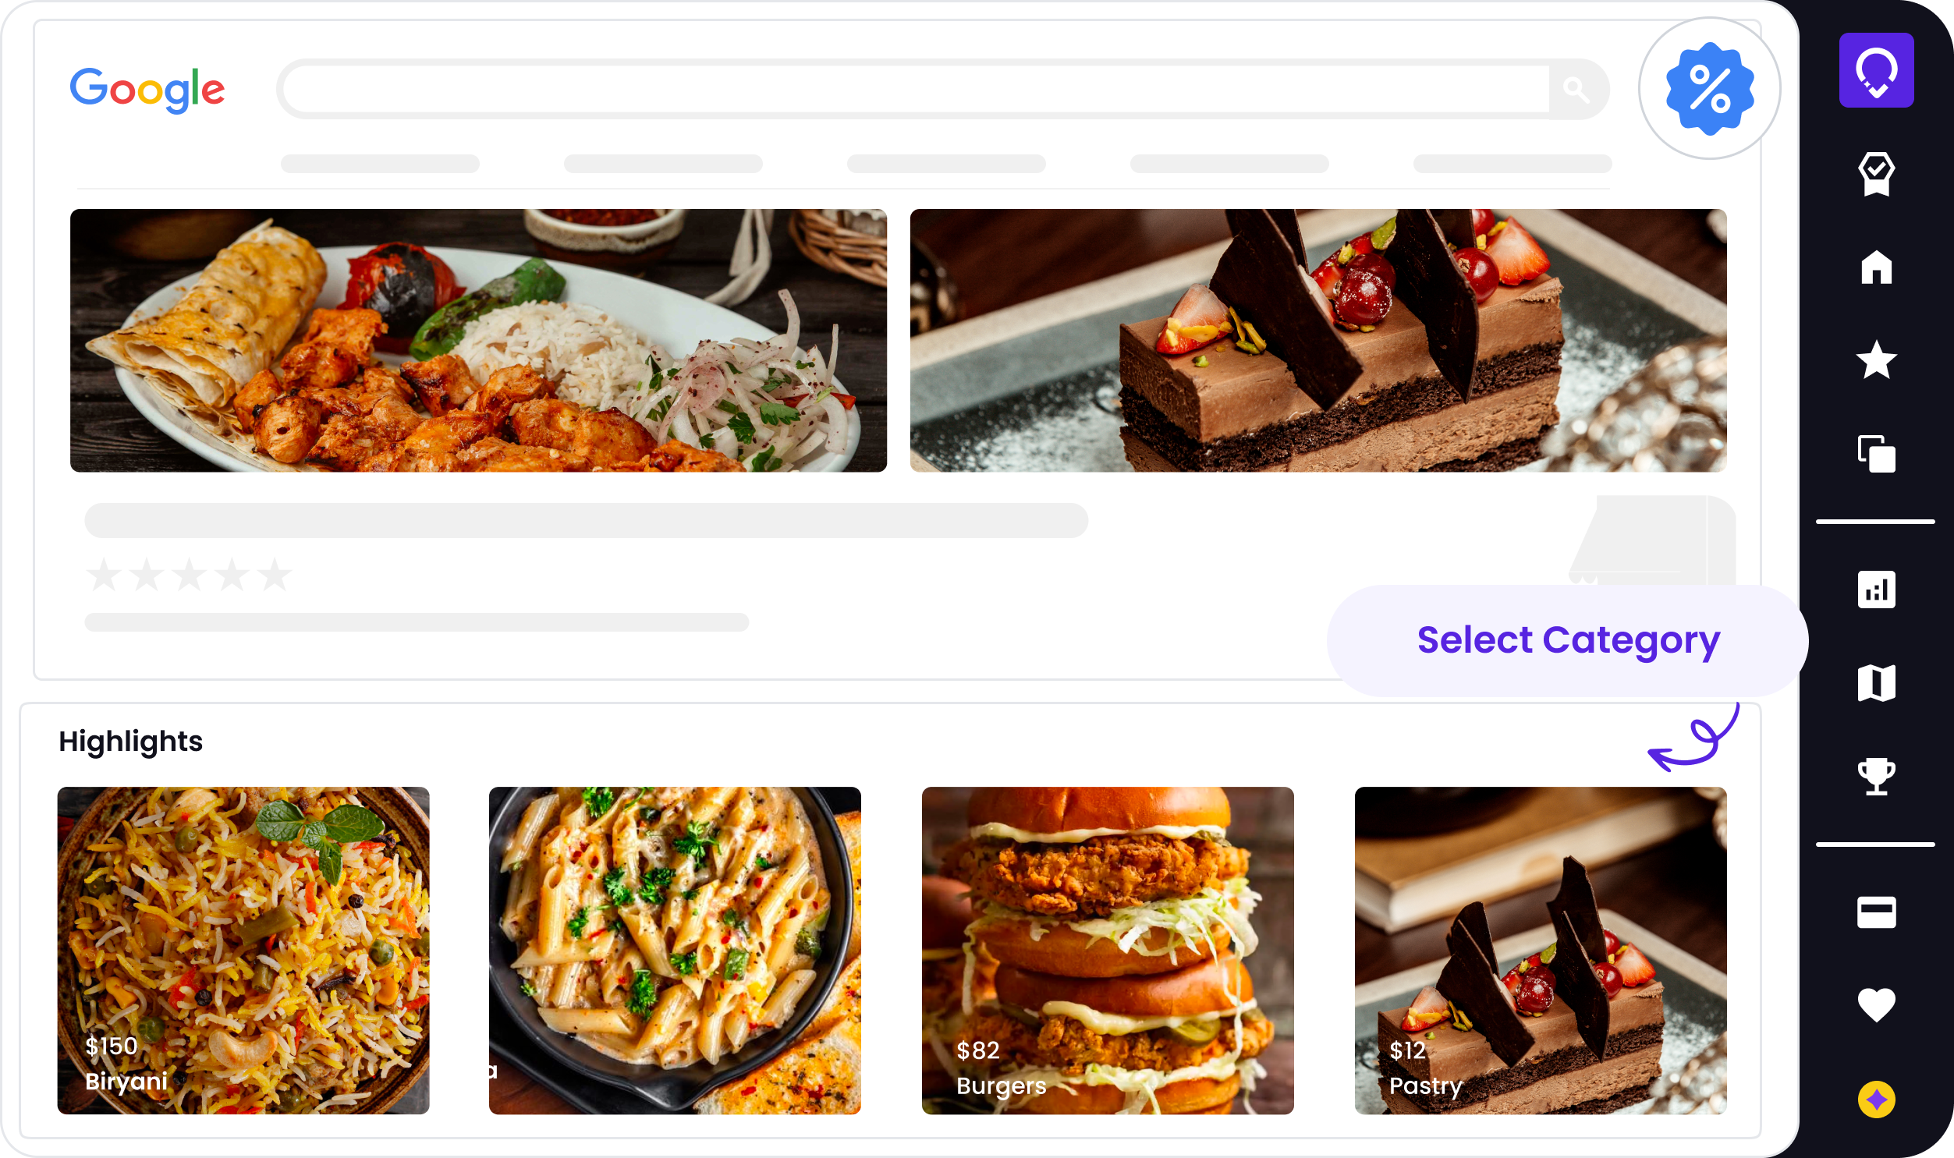Click the yellow sparkle circle icon
Screen dimensions: 1954x1158
coord(1876,1100)
